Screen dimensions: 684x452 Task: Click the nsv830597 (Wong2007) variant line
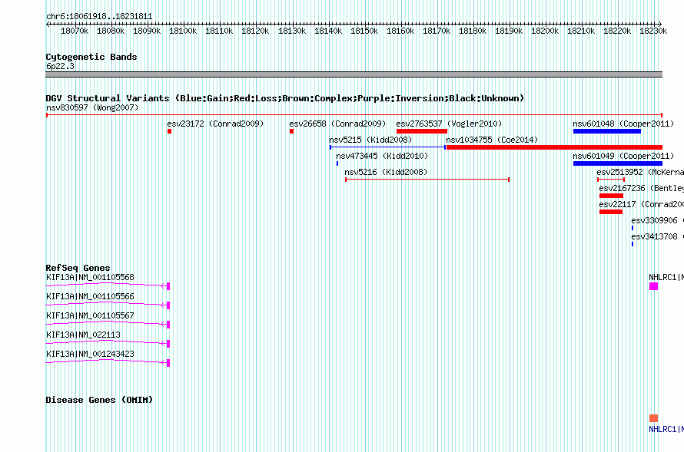pyautogui.click(x=354, y=115)
